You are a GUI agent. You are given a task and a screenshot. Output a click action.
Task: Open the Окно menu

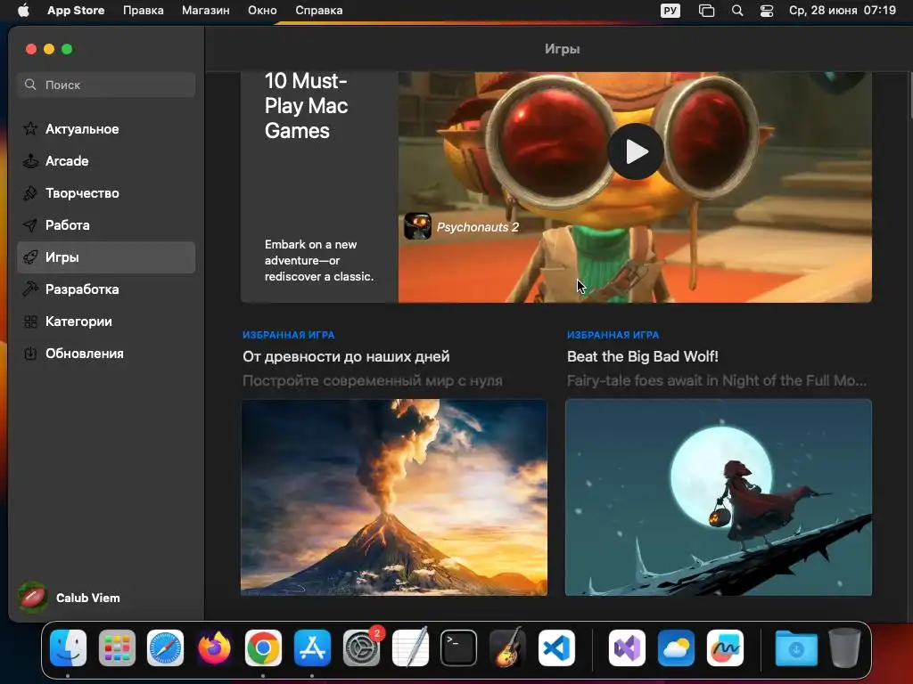click(262, 11)
